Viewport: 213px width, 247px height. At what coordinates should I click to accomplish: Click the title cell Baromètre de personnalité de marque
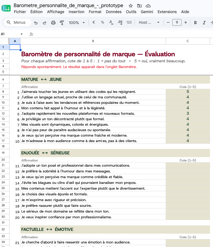98,54
